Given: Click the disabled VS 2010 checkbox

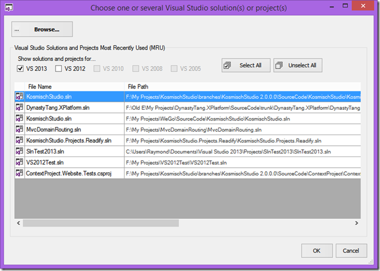Looking at the screenshot, I should (97, 68).
